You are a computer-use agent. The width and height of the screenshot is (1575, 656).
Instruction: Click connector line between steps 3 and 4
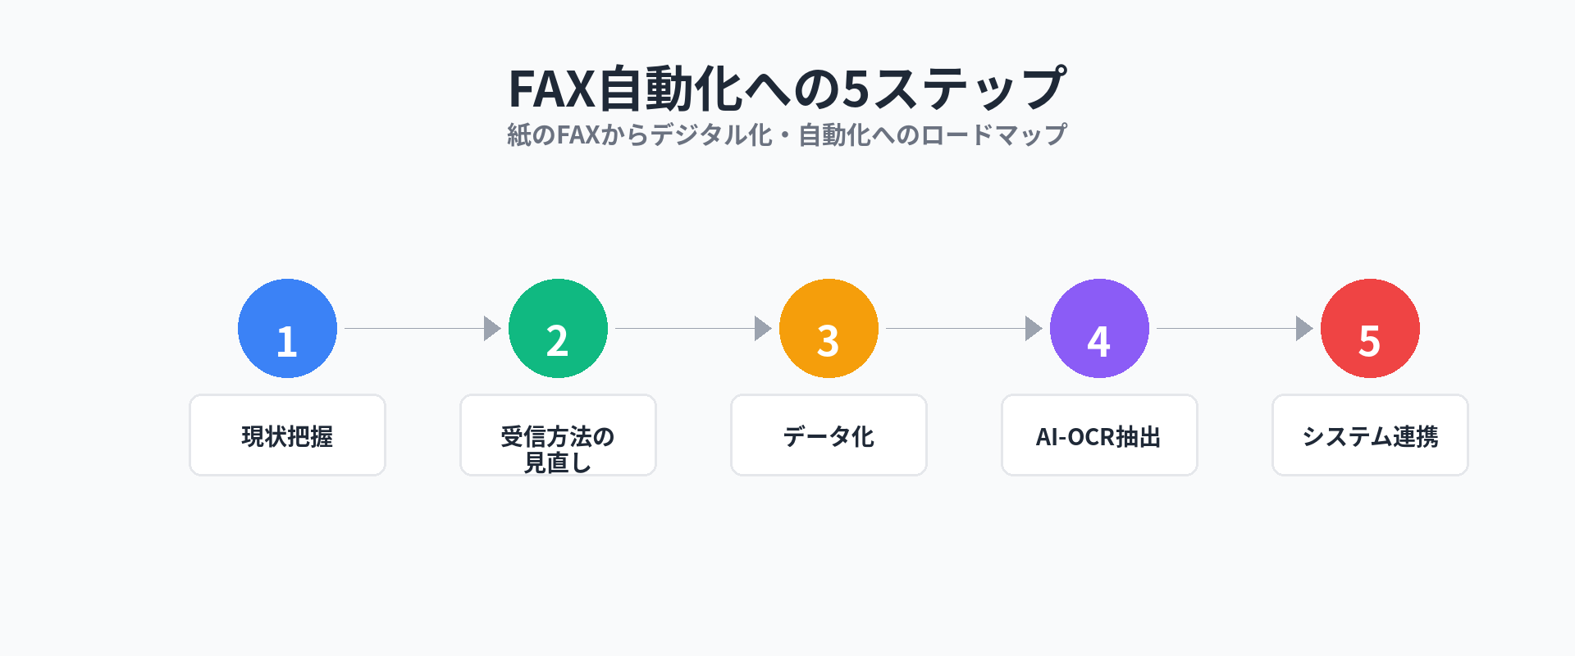956,329
